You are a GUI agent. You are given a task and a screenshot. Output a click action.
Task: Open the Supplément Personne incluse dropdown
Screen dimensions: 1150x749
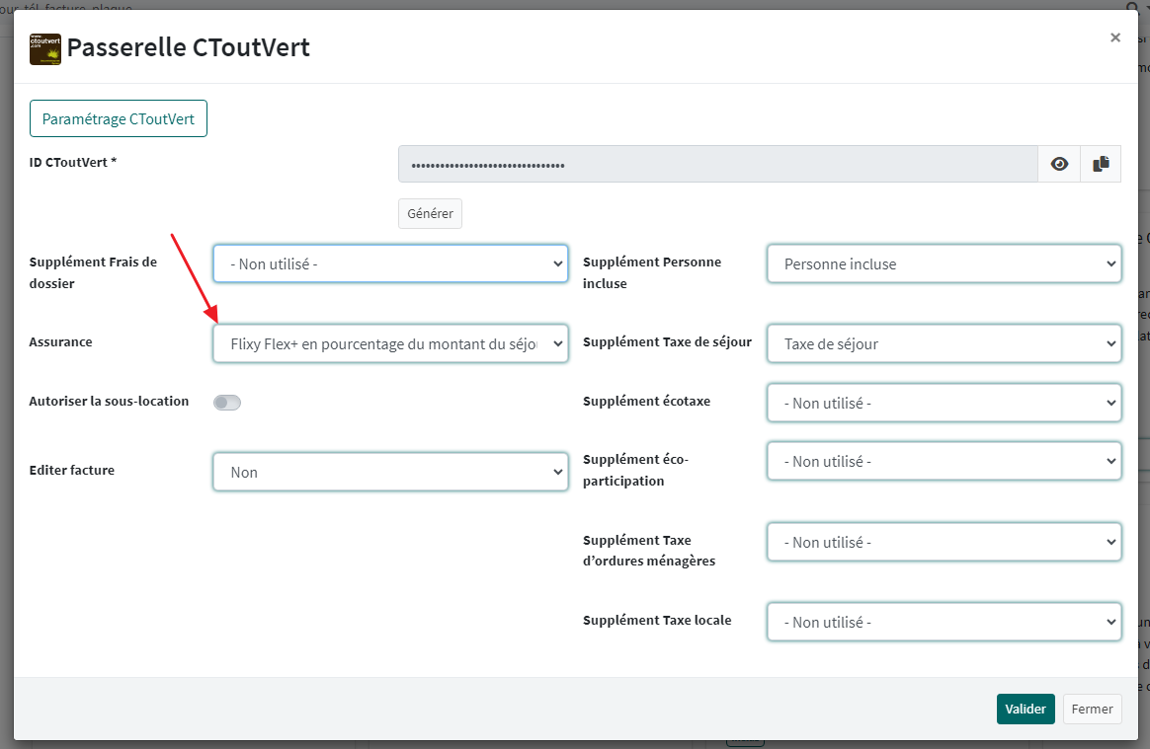[x=944, y=264]
